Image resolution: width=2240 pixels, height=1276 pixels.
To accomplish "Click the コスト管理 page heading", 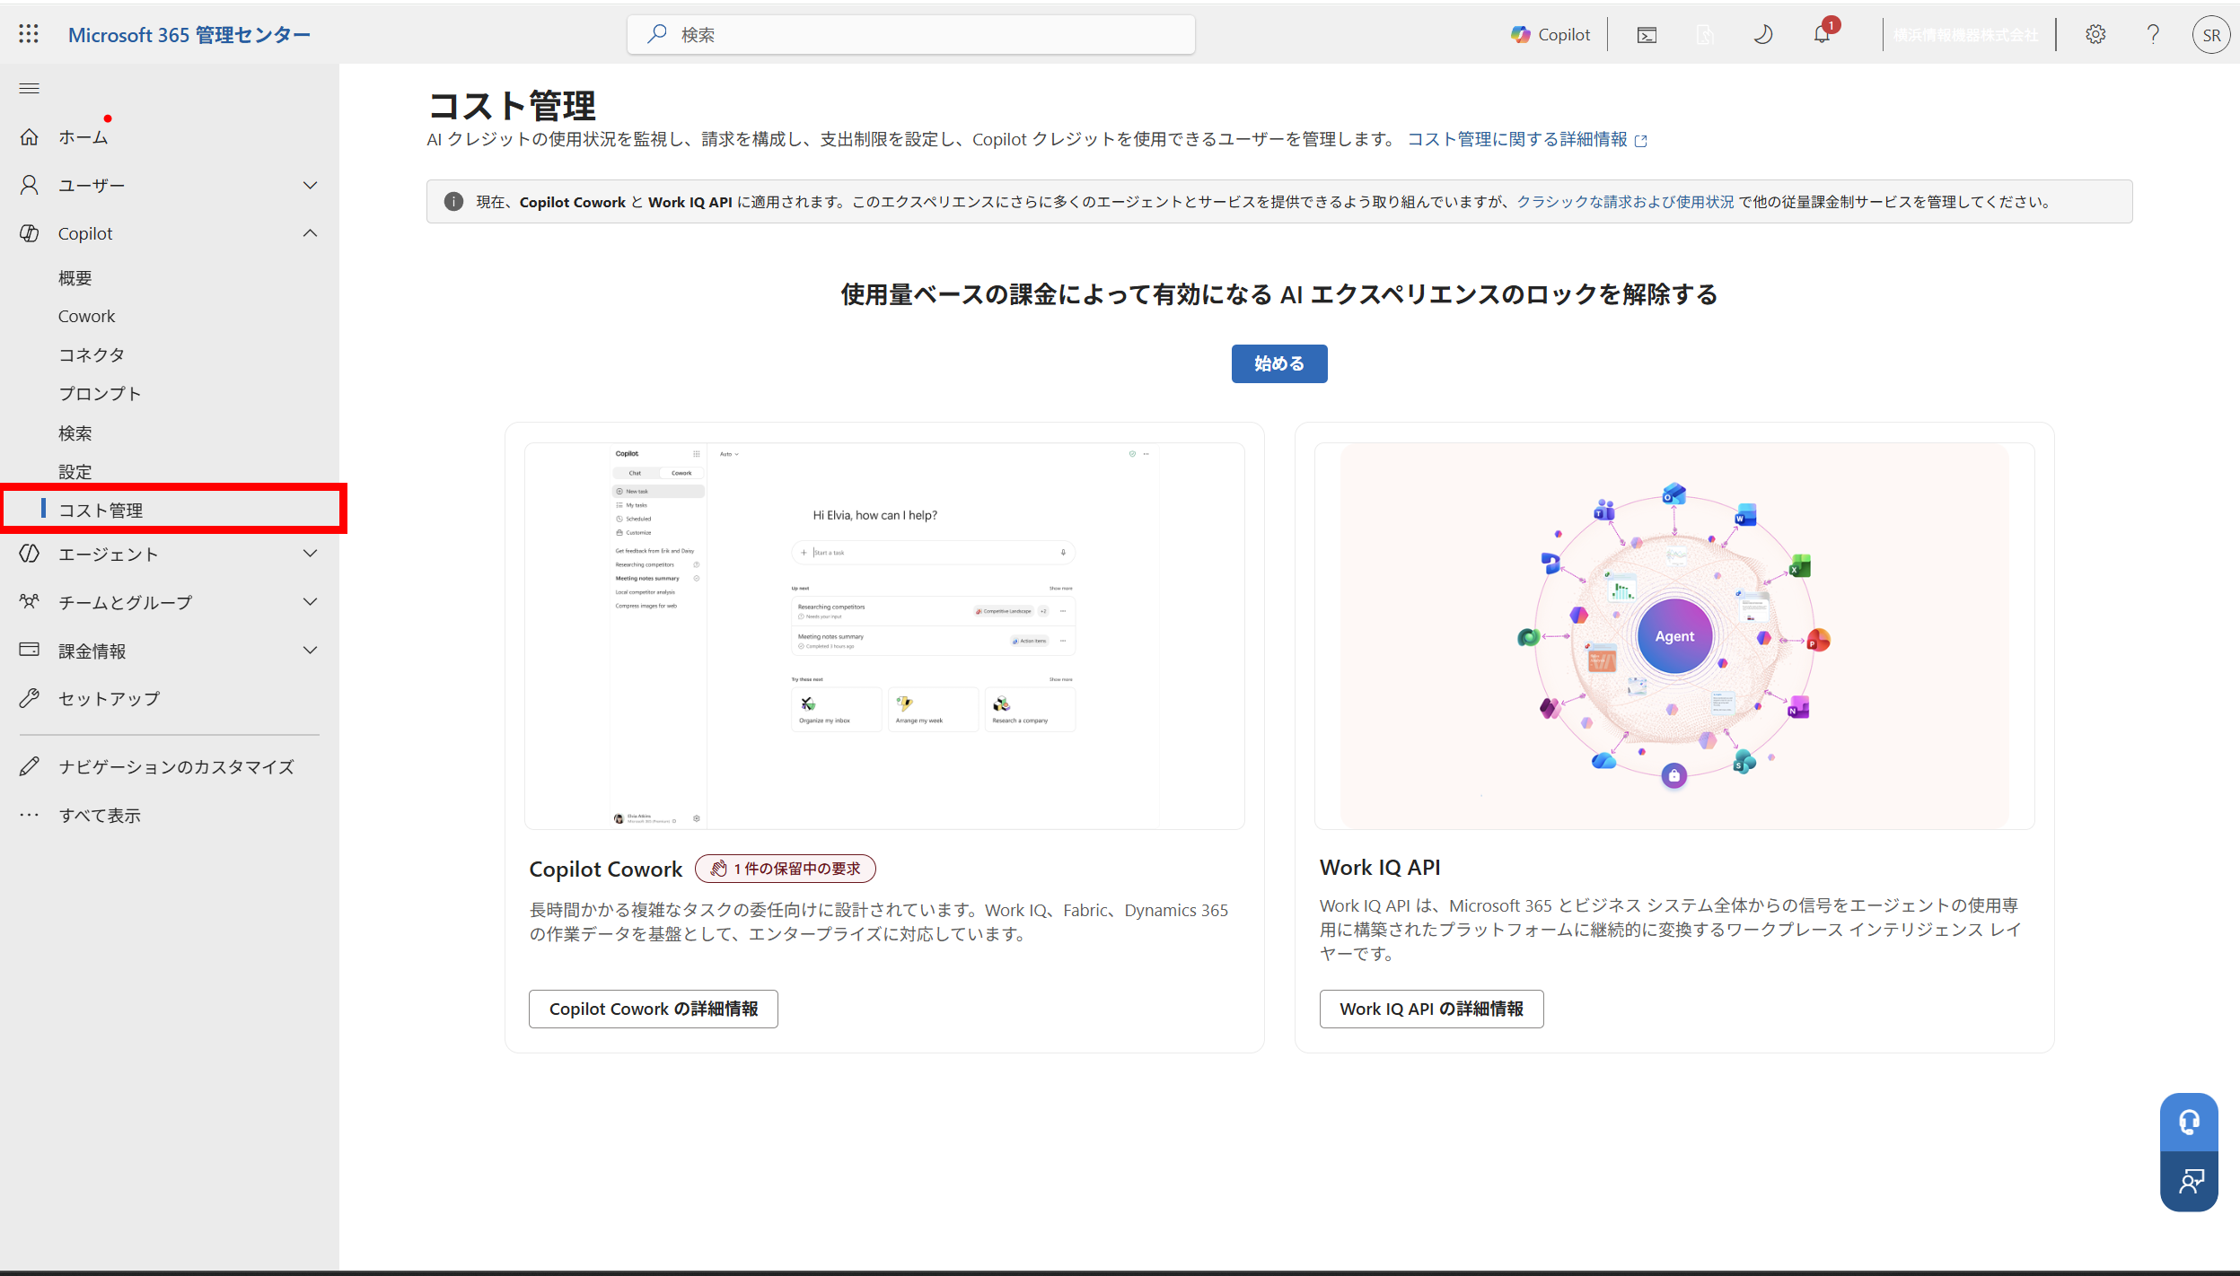I will tap(512, 106).
